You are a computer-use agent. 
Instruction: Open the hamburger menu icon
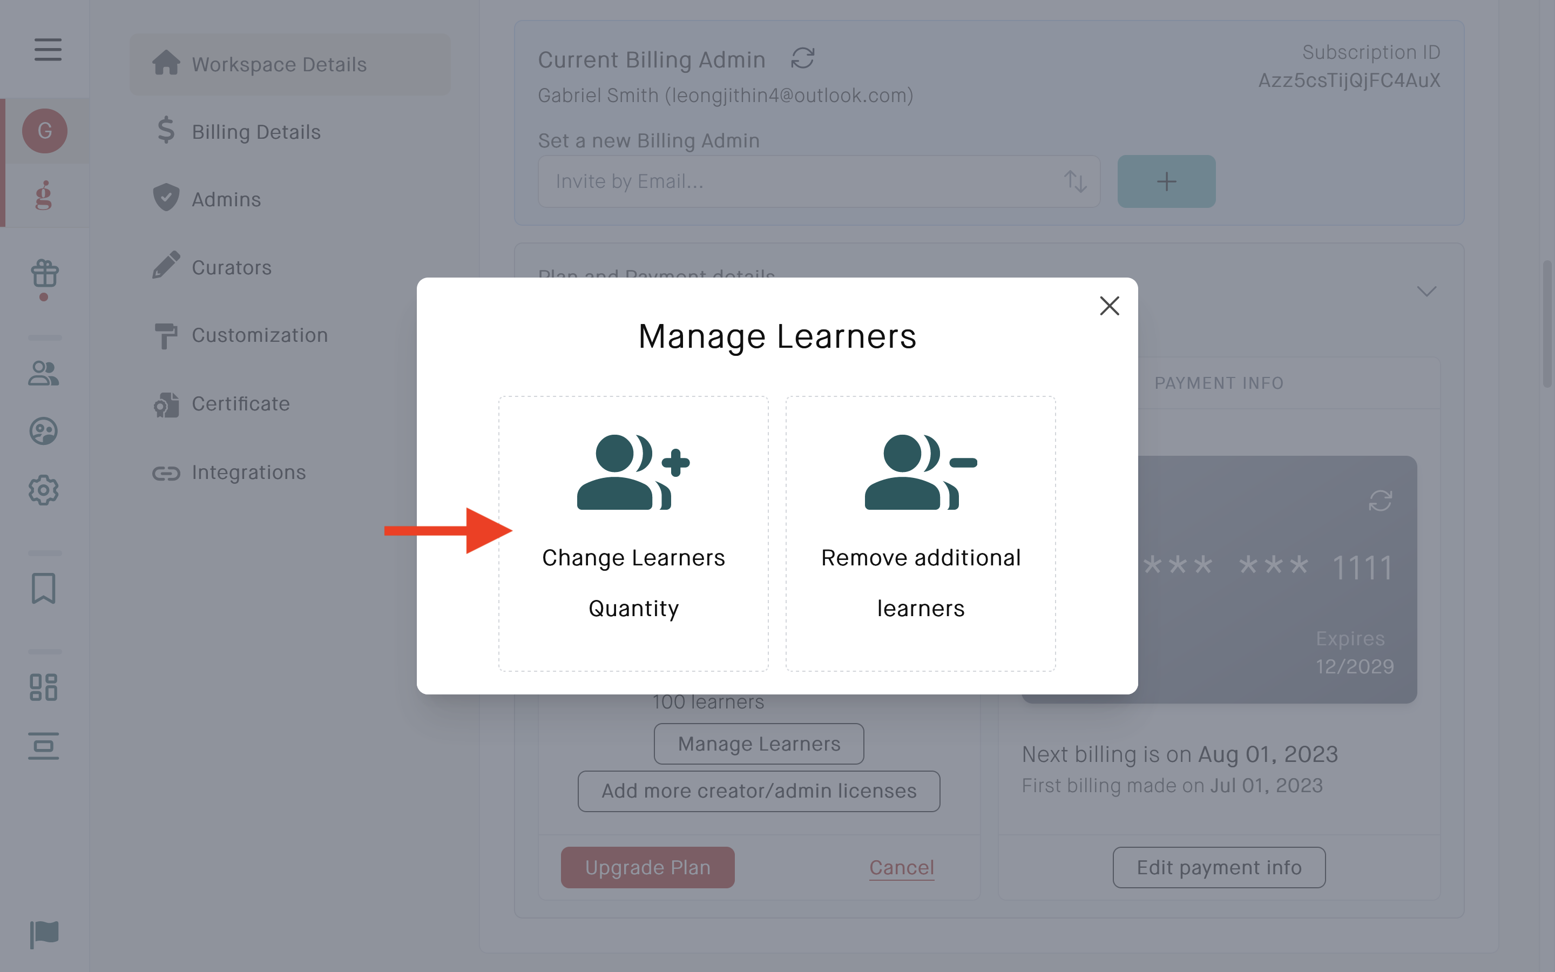(48, 50)
